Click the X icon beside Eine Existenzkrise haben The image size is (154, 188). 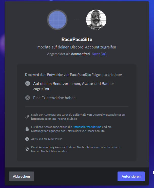(x=28, y=98)
